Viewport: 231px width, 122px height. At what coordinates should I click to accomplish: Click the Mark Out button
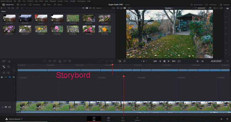pos(203,61)
